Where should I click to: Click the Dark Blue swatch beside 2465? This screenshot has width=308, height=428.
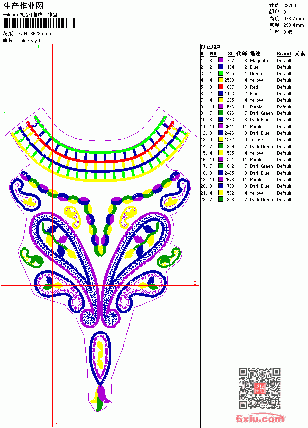pyautogui.click(x=221, y=173)
